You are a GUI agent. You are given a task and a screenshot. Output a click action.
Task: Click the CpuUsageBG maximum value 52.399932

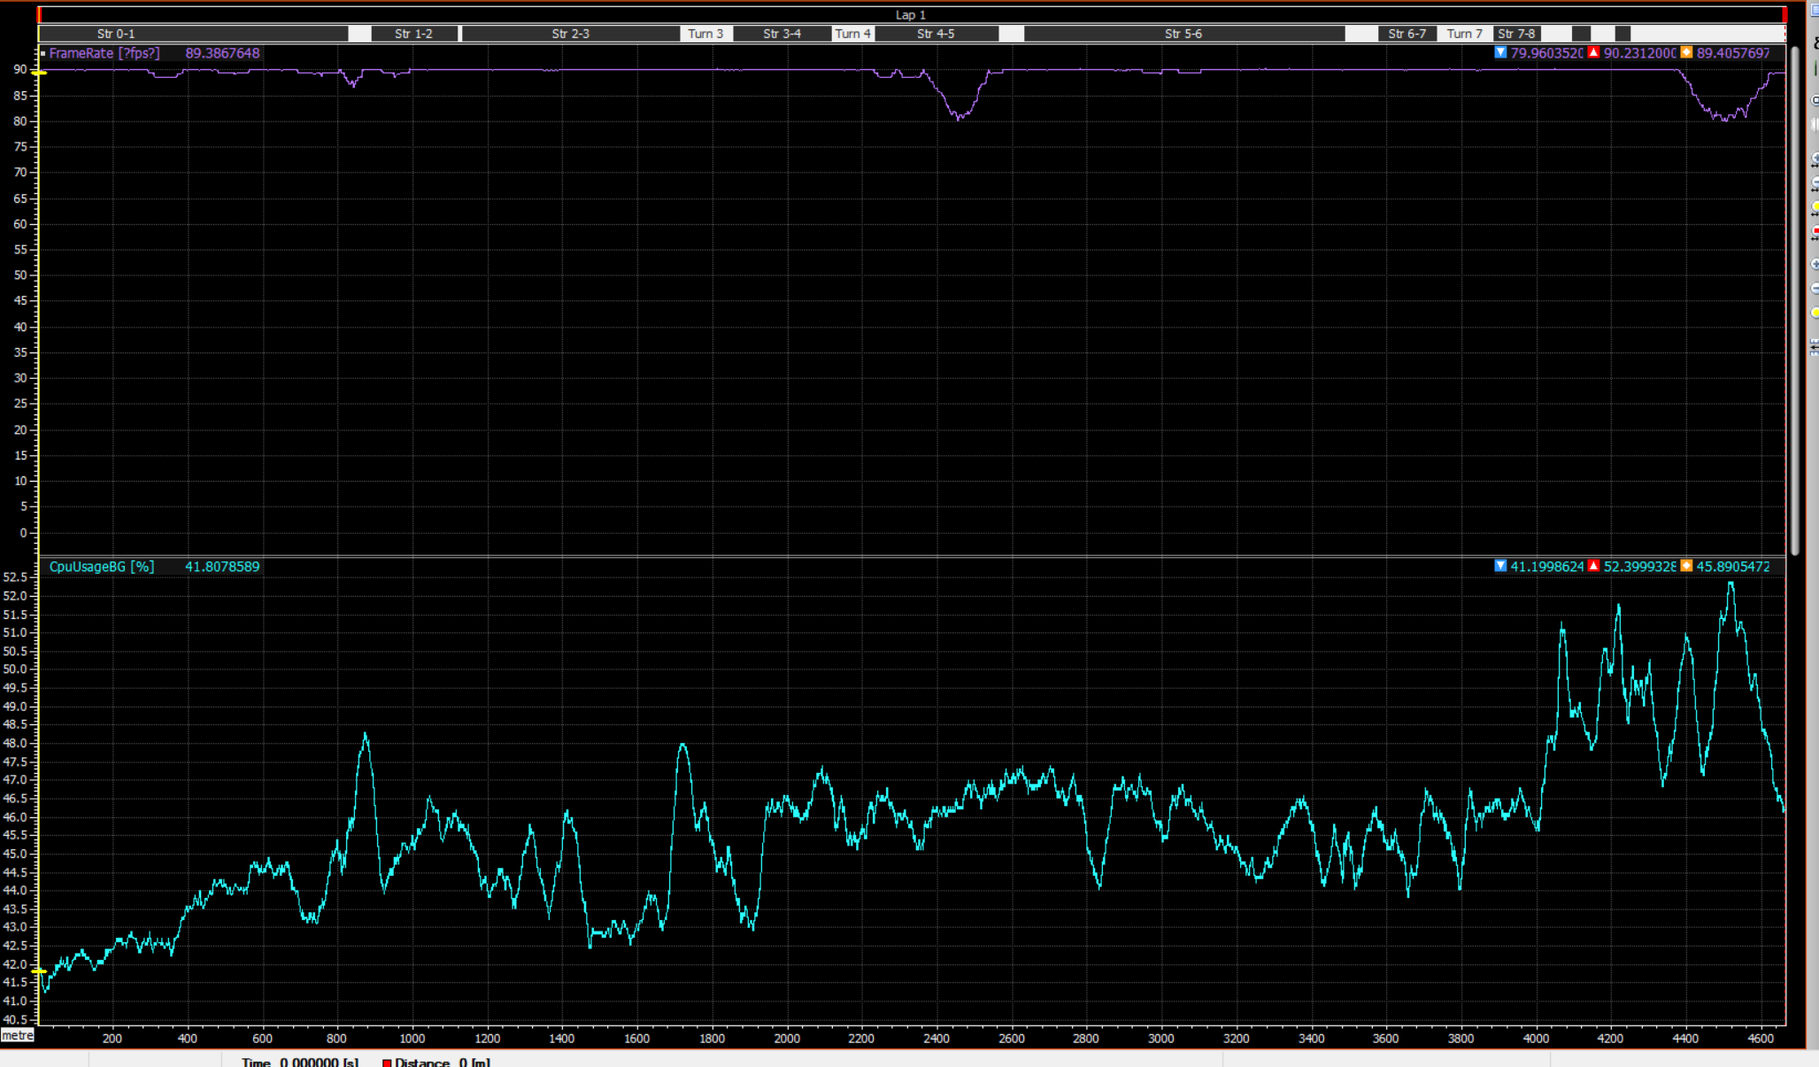click(x=1639, y=567)
